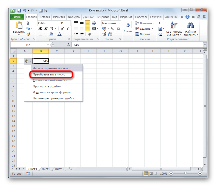The image size is (216, 186).
Task: Click the Undo arrow icon
Action: 25,10
